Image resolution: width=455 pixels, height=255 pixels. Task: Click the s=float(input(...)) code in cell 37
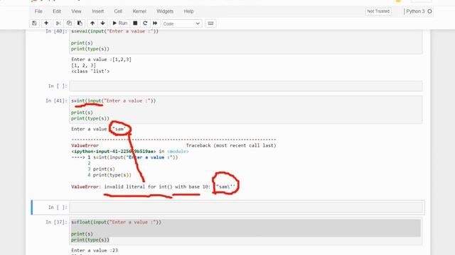click(x=116, y=222)
